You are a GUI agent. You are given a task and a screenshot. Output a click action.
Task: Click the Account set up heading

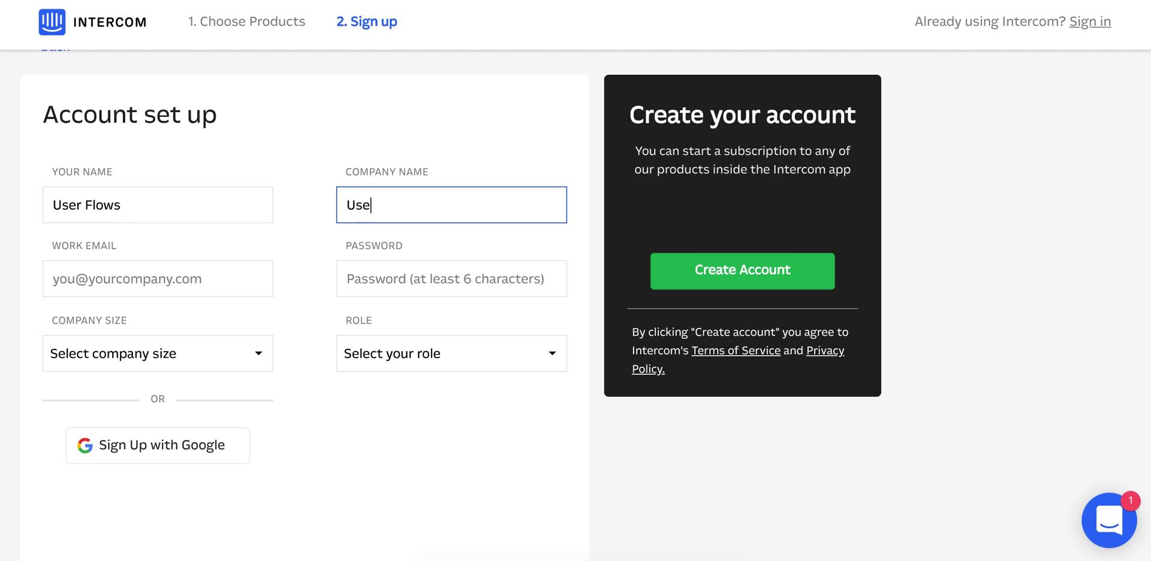tap(129, 114)
